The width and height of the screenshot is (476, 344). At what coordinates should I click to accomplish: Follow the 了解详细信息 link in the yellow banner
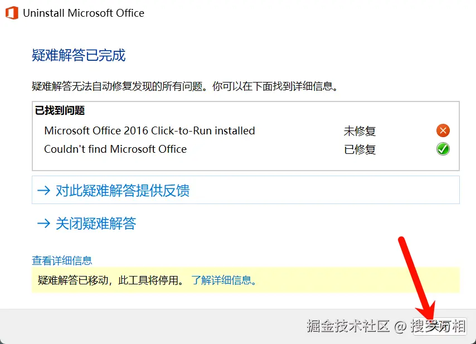tap(224, 280)
